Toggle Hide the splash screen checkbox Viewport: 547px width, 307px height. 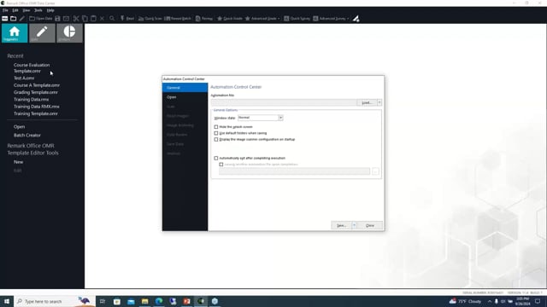pos(216,127)
